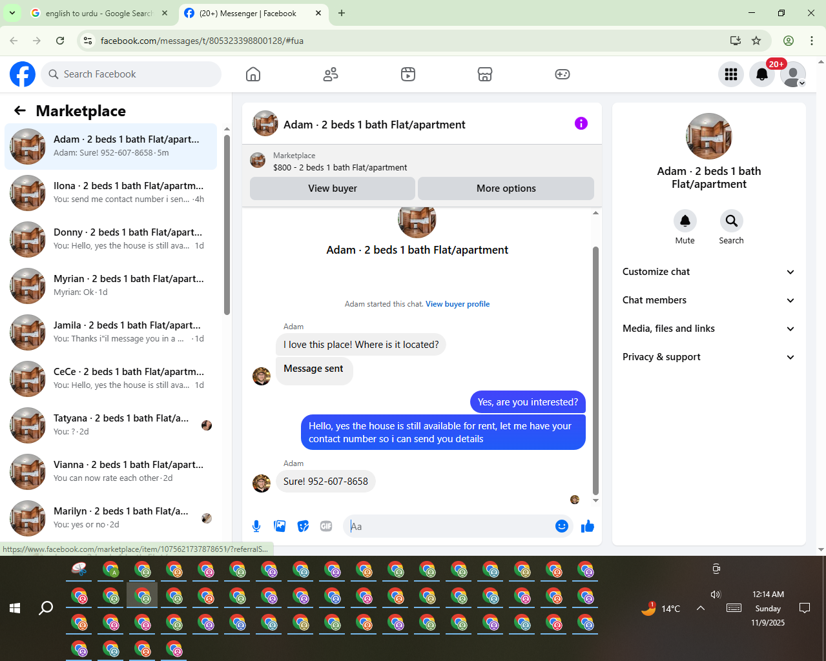Open Facebook home via logo

click(23, 74)
